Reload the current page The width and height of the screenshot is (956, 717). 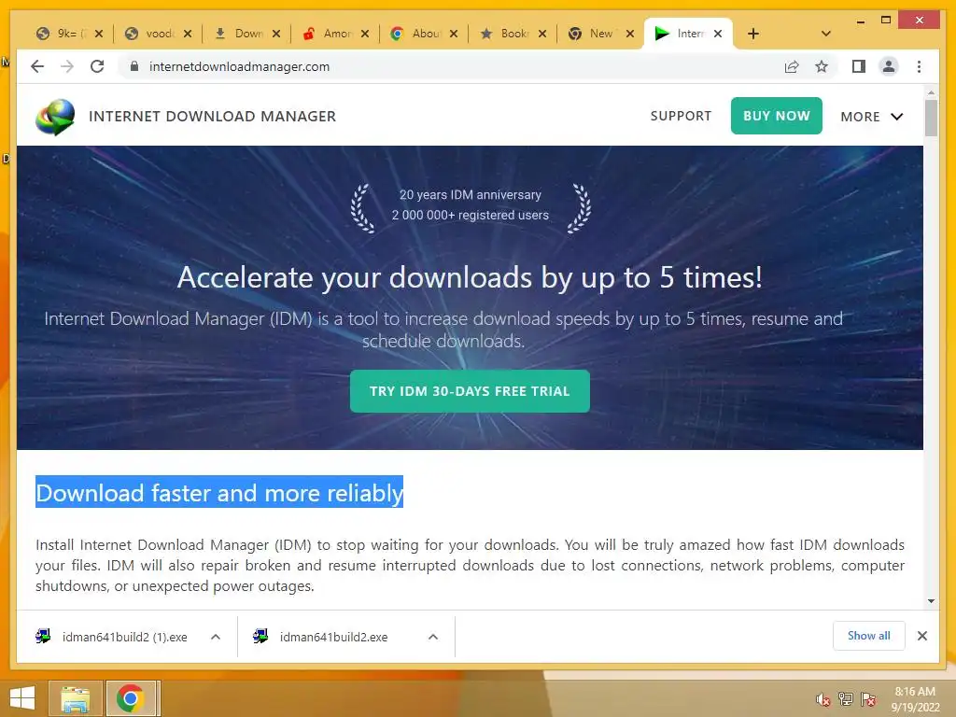click(x=97, y=66)
